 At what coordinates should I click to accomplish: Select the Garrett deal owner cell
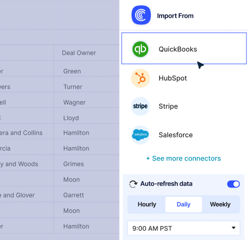point(86,194)
